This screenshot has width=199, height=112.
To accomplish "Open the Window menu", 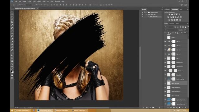I will [x=57, y=2].
